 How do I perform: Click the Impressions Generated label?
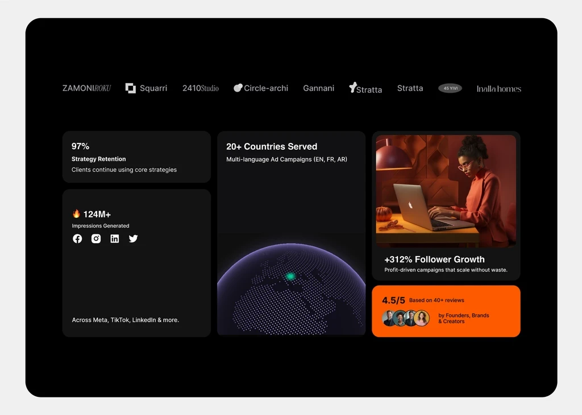(x=101, y=226)
